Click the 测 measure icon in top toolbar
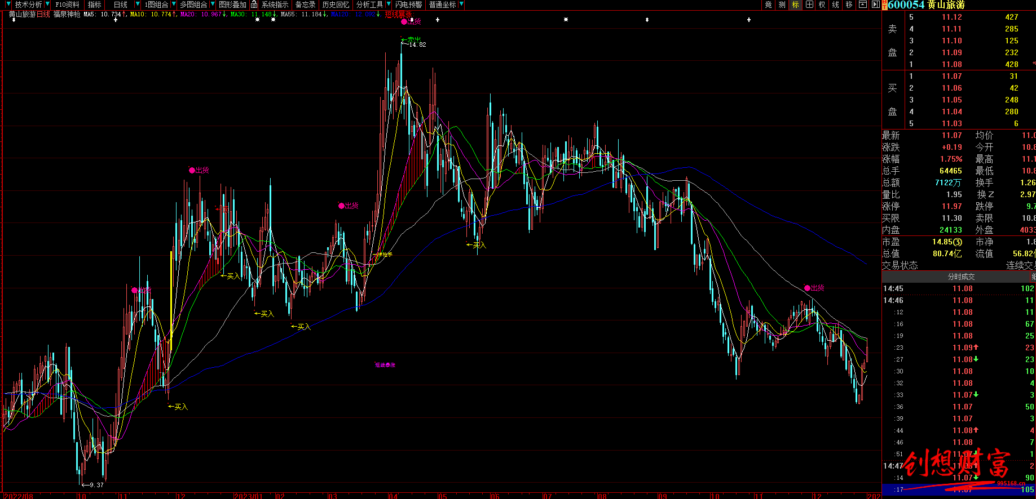The height and width of the screenshot is (499, 1036). (x=782, y=5)
